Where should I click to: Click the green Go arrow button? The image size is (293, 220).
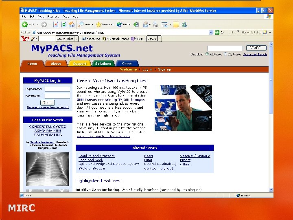[x=217, y=32]
